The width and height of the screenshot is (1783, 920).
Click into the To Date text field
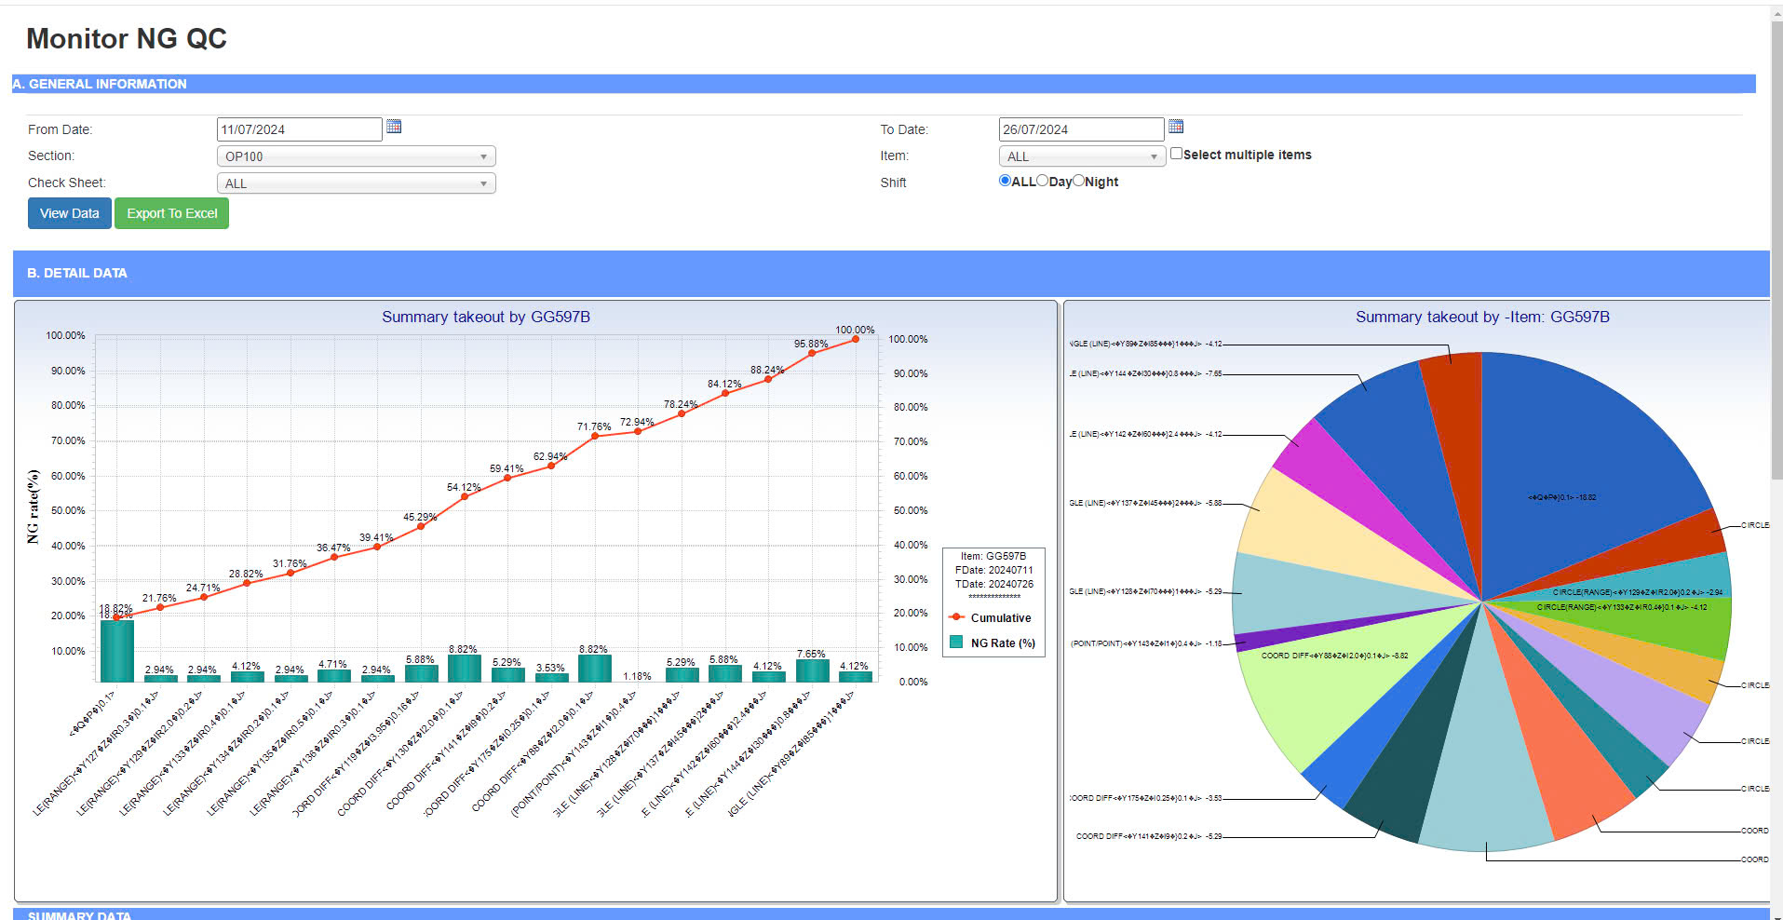coord(1080,129)
